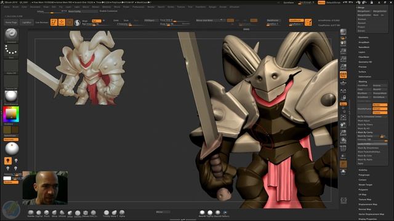Image resolution: width=394 pixels, height=221 pixels.
Task: Expand the Morph Target subpalette
Action: click(365, 185)
